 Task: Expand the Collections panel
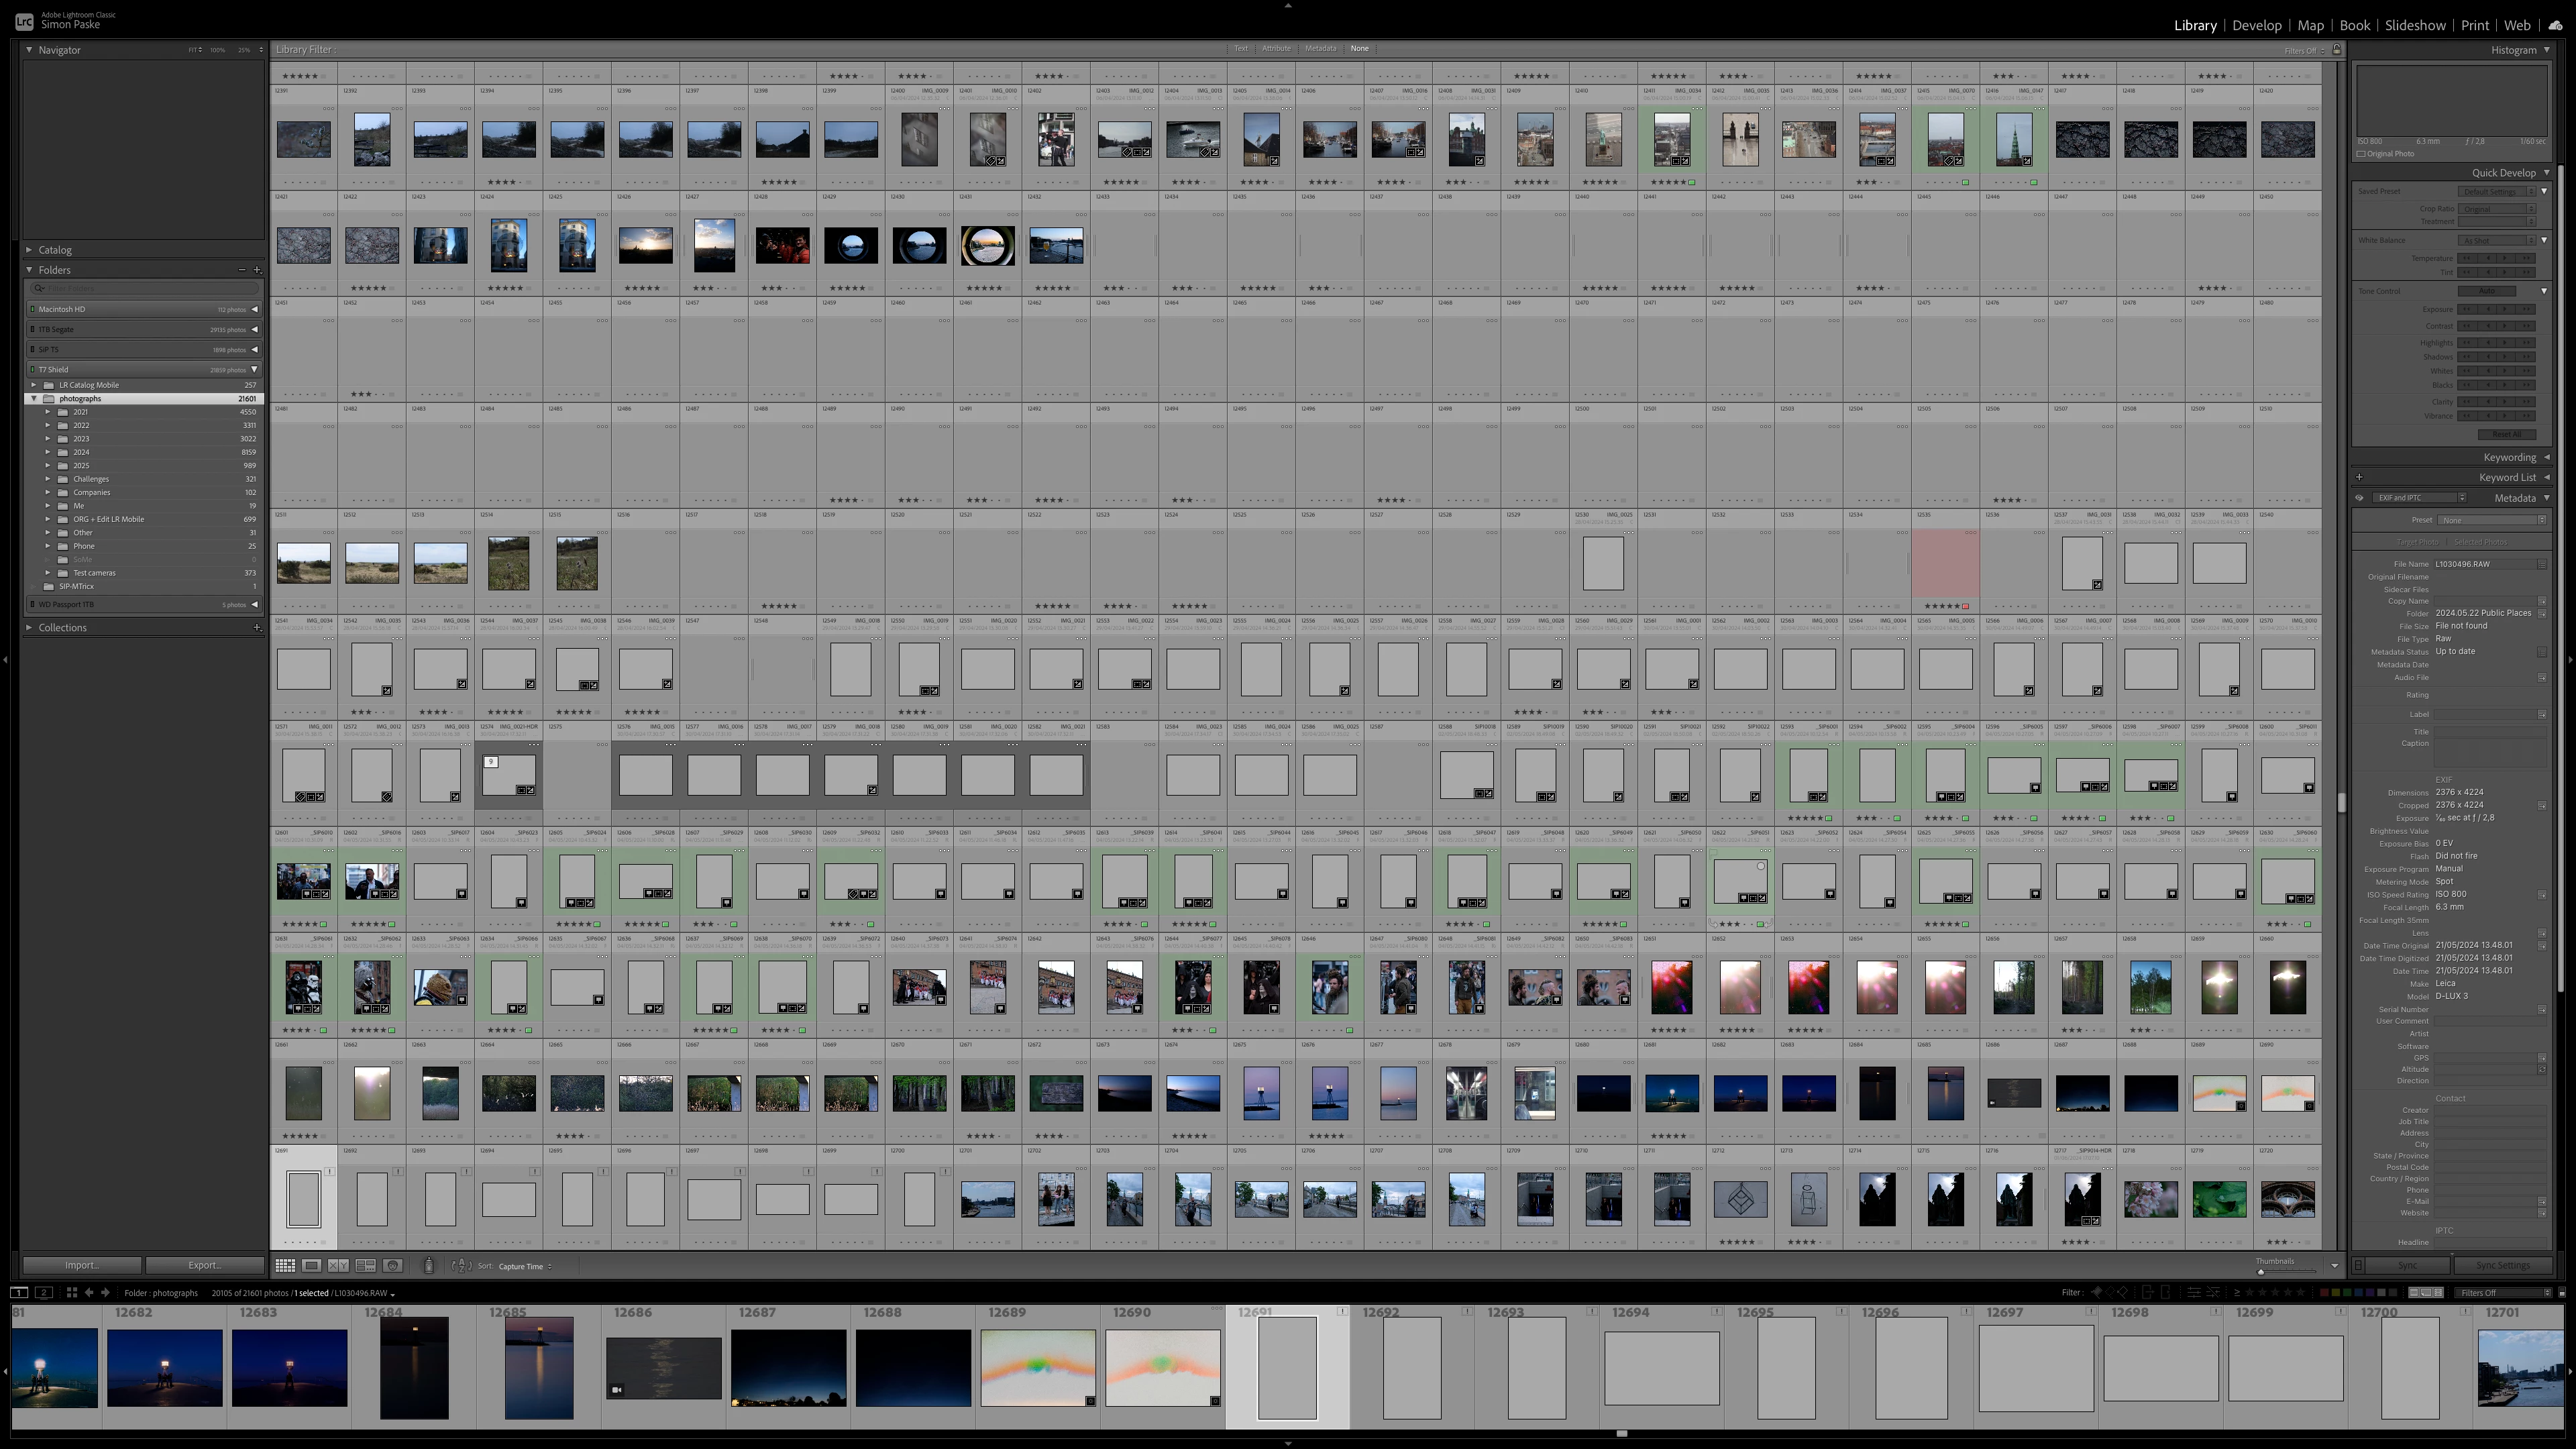point(29,628)
